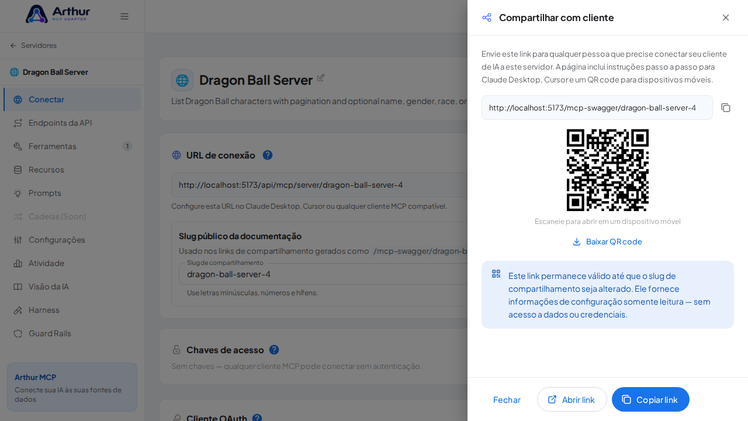Edit the Dragon Ball Server name with the pencil icon
This screenshot has width=748, height=421.
click(321, 77)
